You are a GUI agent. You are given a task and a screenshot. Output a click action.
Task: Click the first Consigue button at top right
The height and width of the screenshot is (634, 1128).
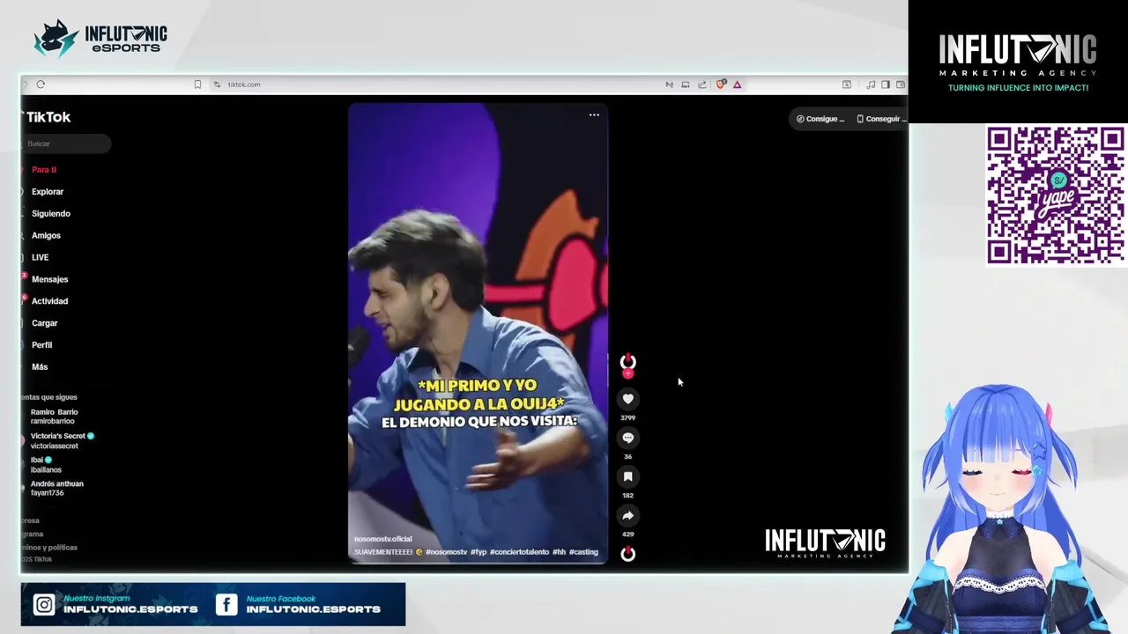tap(820, 119)
